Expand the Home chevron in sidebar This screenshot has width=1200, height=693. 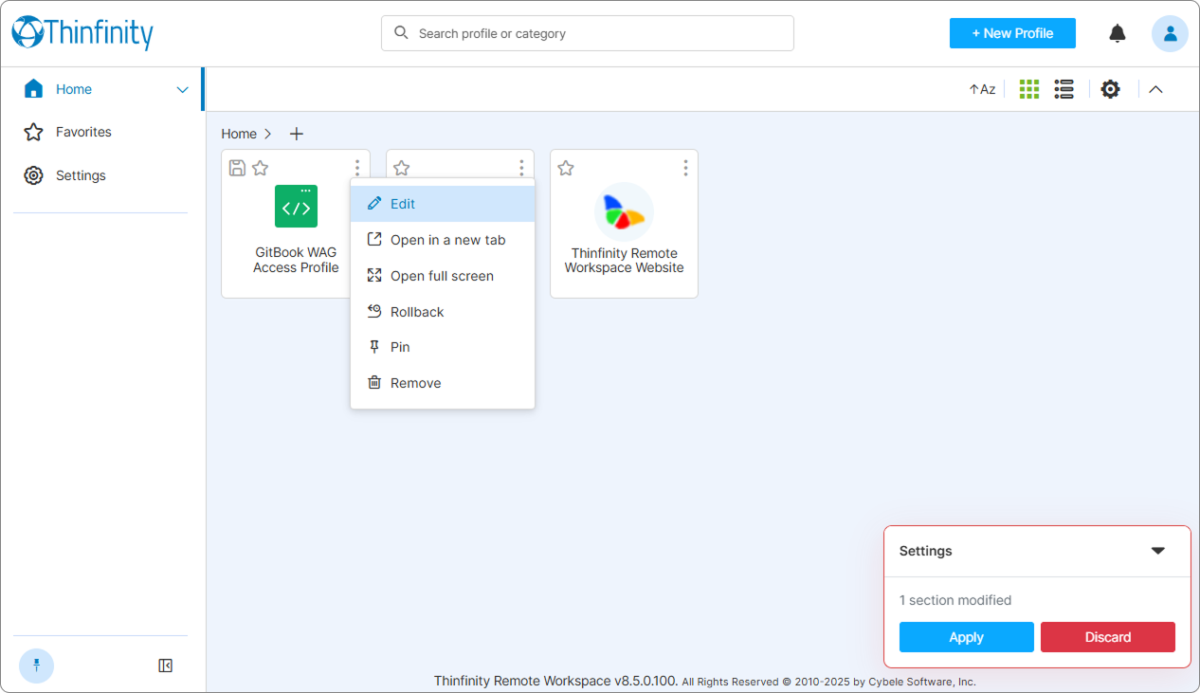tap(183, 90)
